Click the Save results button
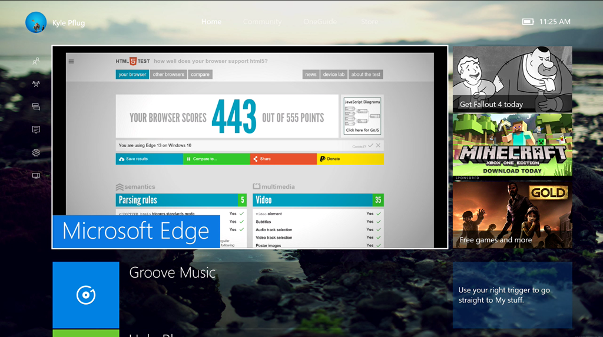 click(149, 159)
